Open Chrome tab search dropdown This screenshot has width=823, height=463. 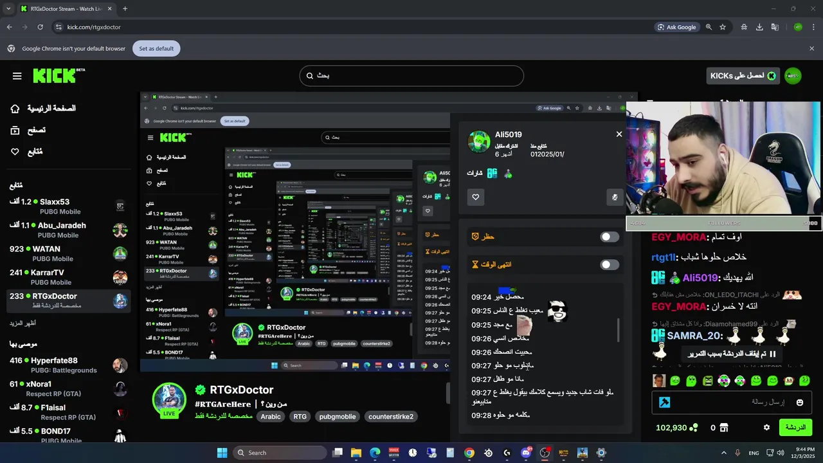pyautogui.click(x=8, y=9)
